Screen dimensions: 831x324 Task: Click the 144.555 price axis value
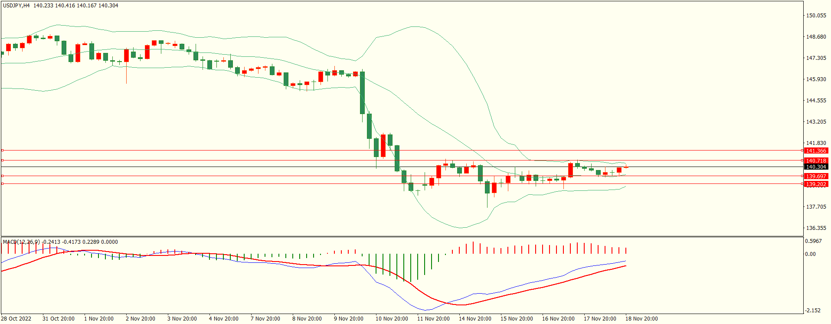coord(816,101)
